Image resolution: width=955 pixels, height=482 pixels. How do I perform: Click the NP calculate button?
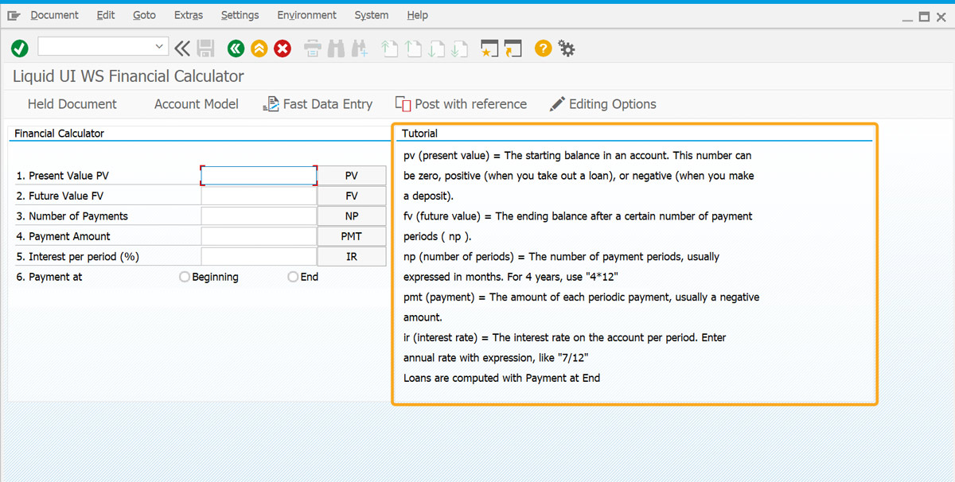point(352,216)
